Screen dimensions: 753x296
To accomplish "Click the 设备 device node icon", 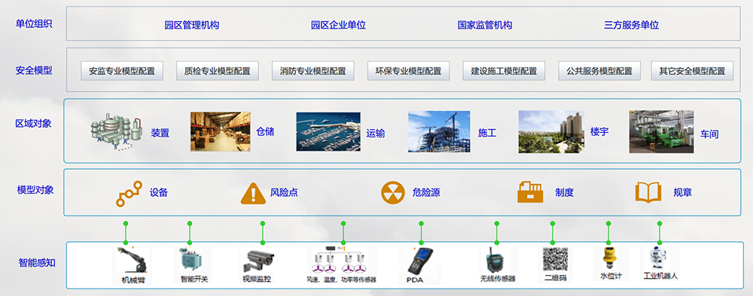I will 130,194.
